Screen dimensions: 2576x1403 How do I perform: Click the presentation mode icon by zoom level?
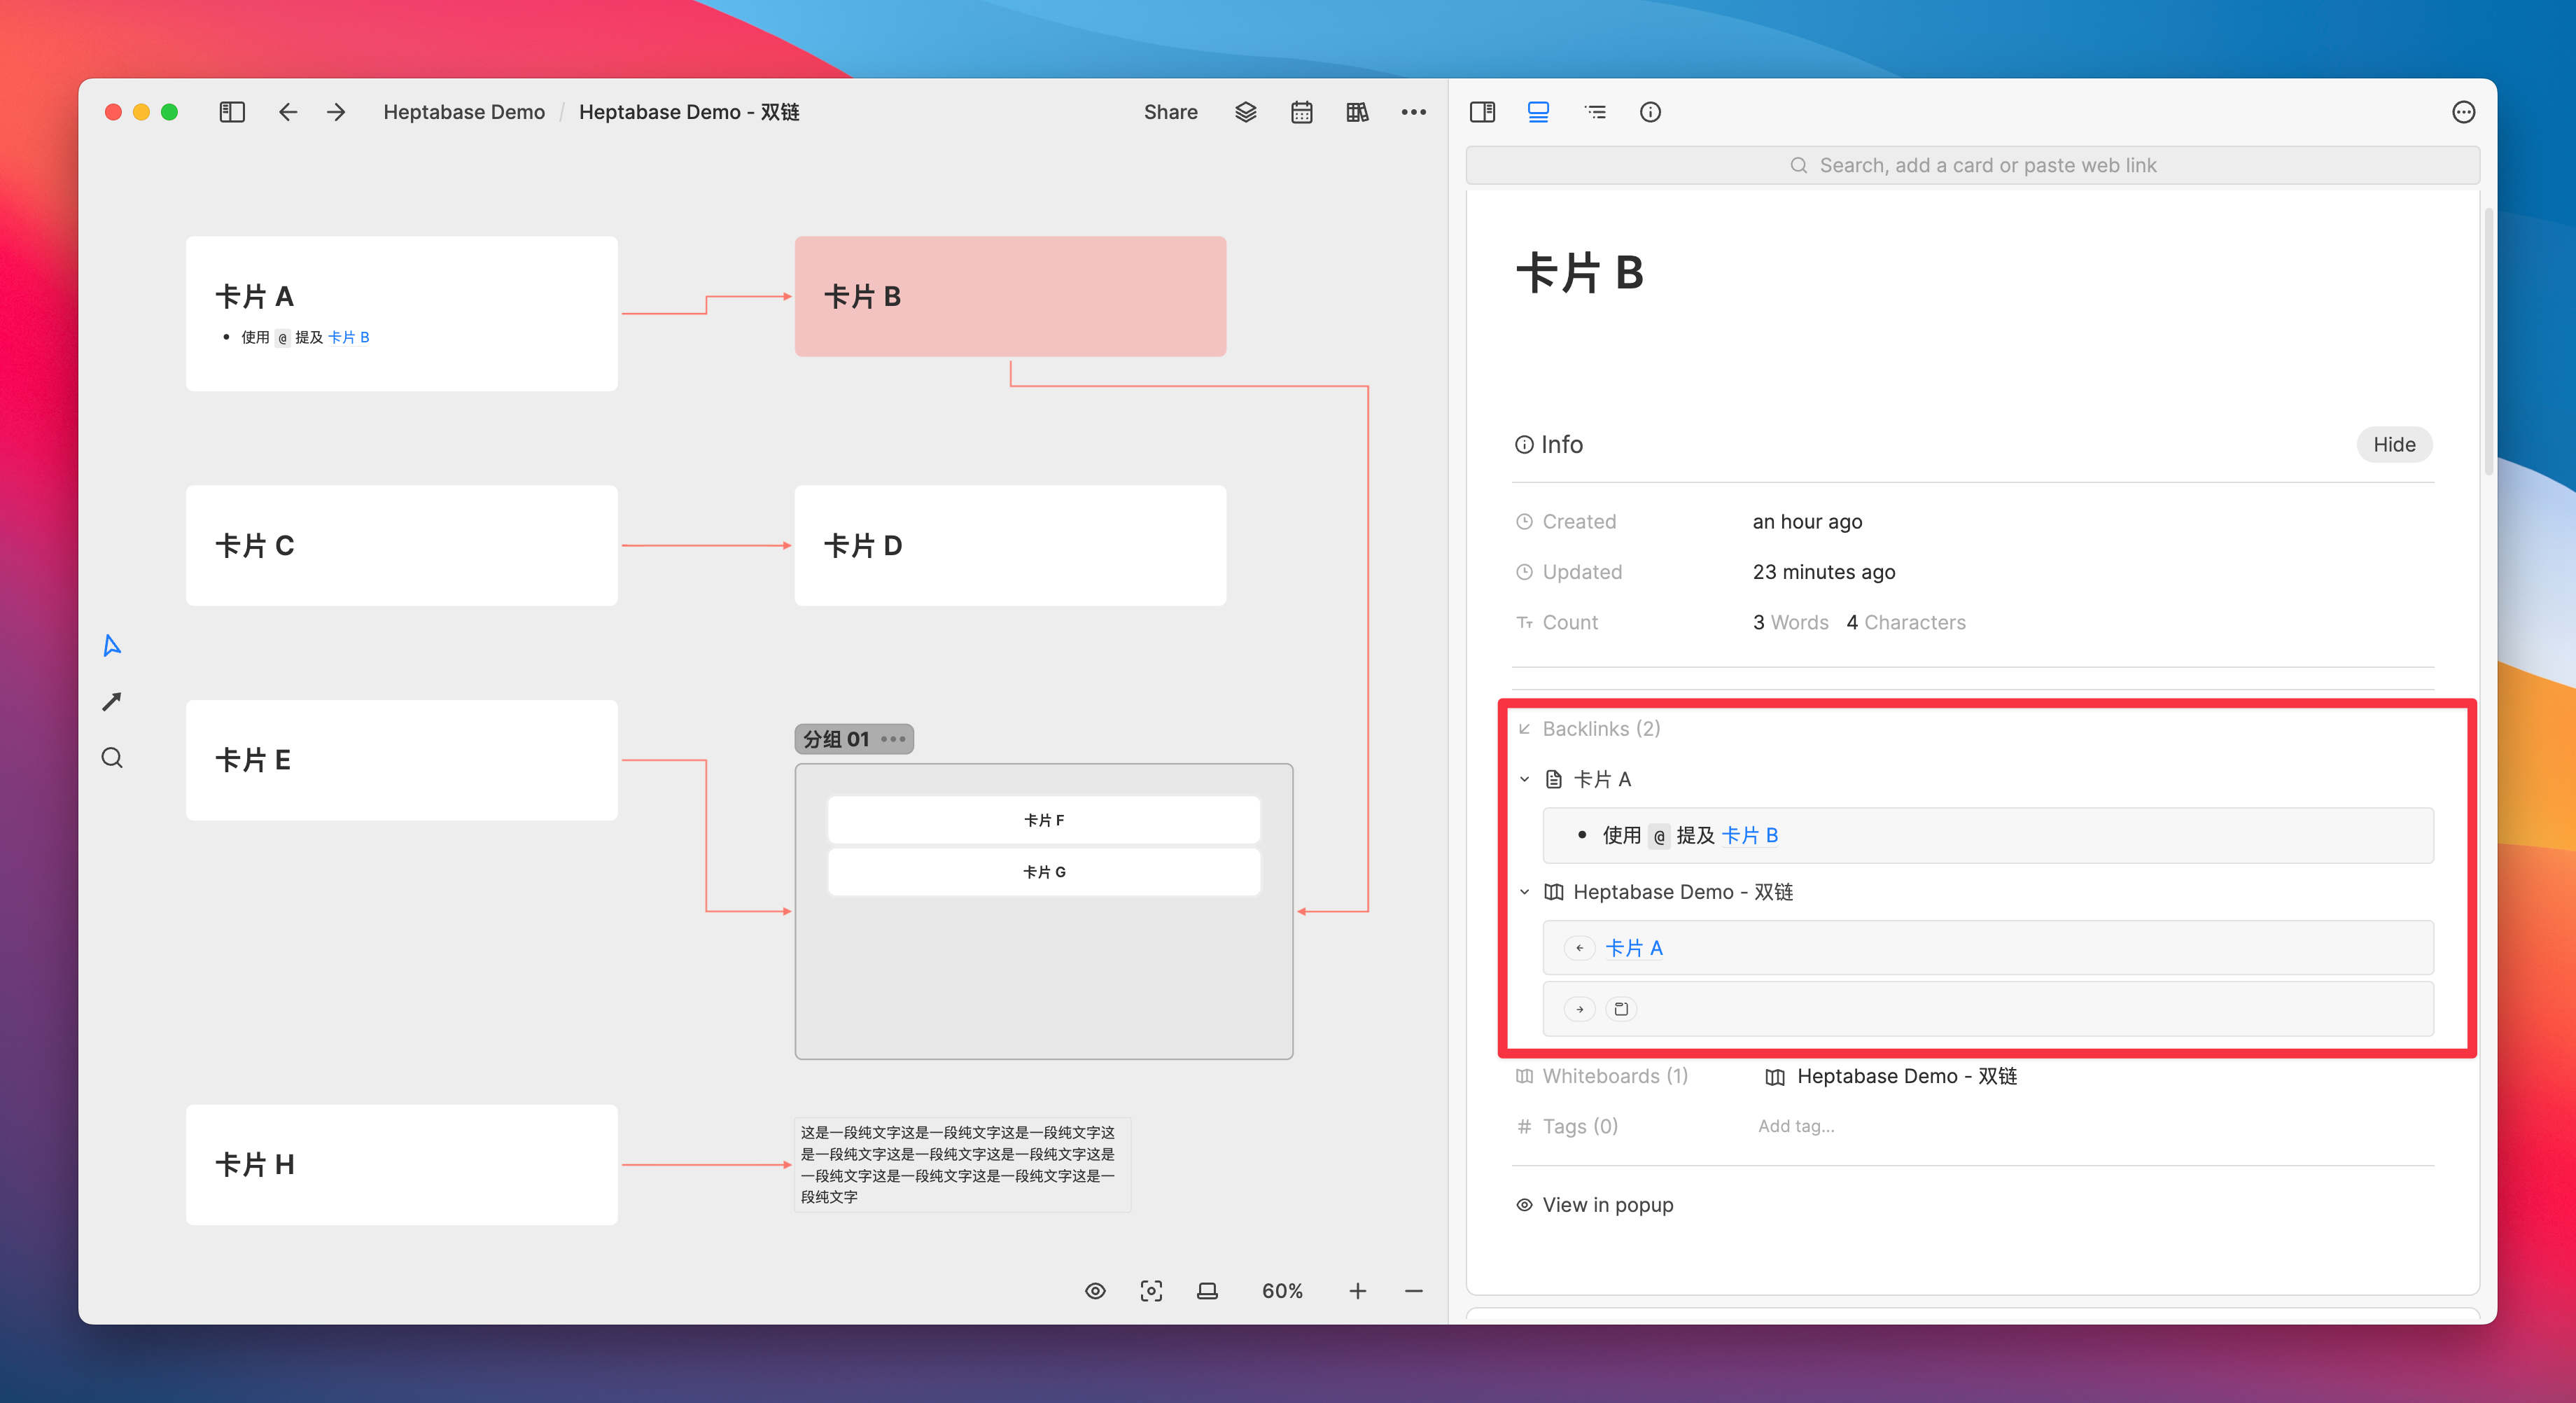1207,1291
